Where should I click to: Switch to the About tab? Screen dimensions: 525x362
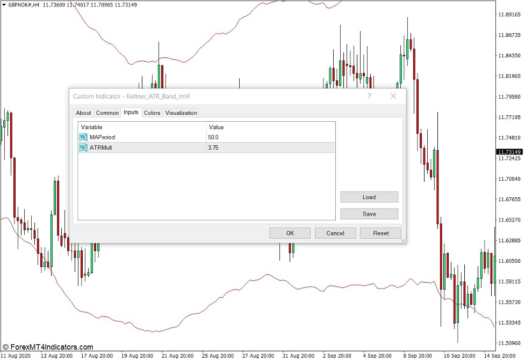point(83,113)
